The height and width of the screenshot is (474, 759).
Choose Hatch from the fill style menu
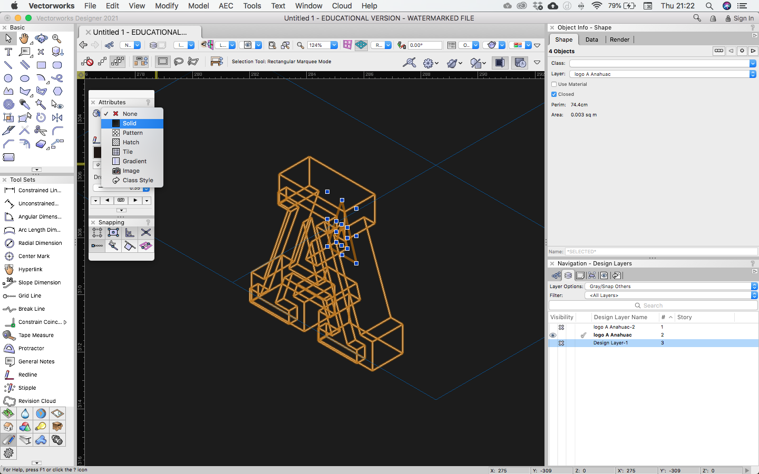(x=131, y=142)
